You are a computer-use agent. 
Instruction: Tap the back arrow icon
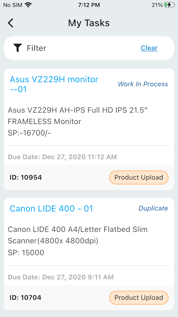(10, 23)
